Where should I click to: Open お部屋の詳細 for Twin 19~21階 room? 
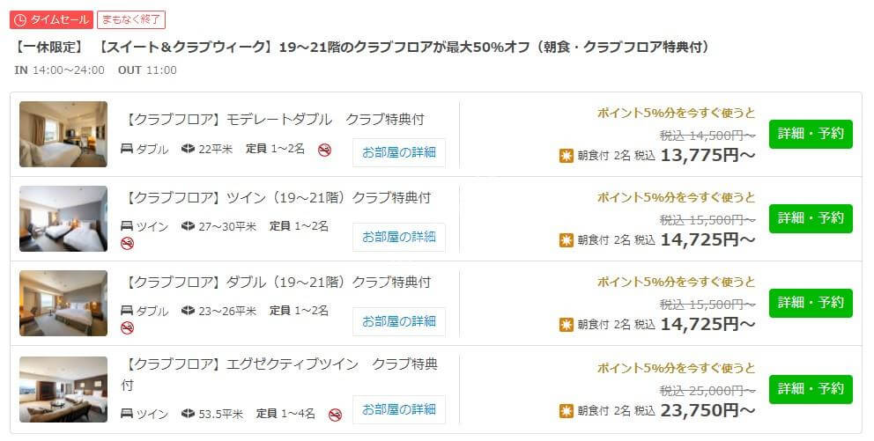399,237
